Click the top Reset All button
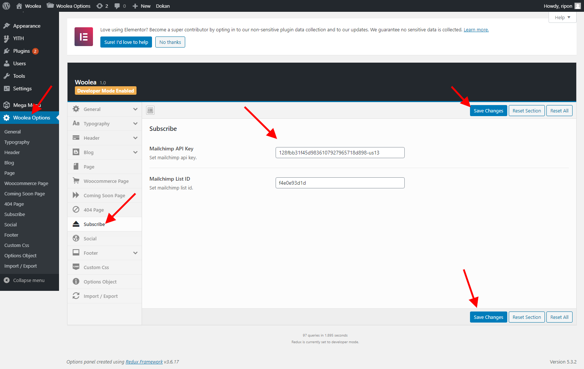This screenshot has width=584, height=369. pos(559,111)
